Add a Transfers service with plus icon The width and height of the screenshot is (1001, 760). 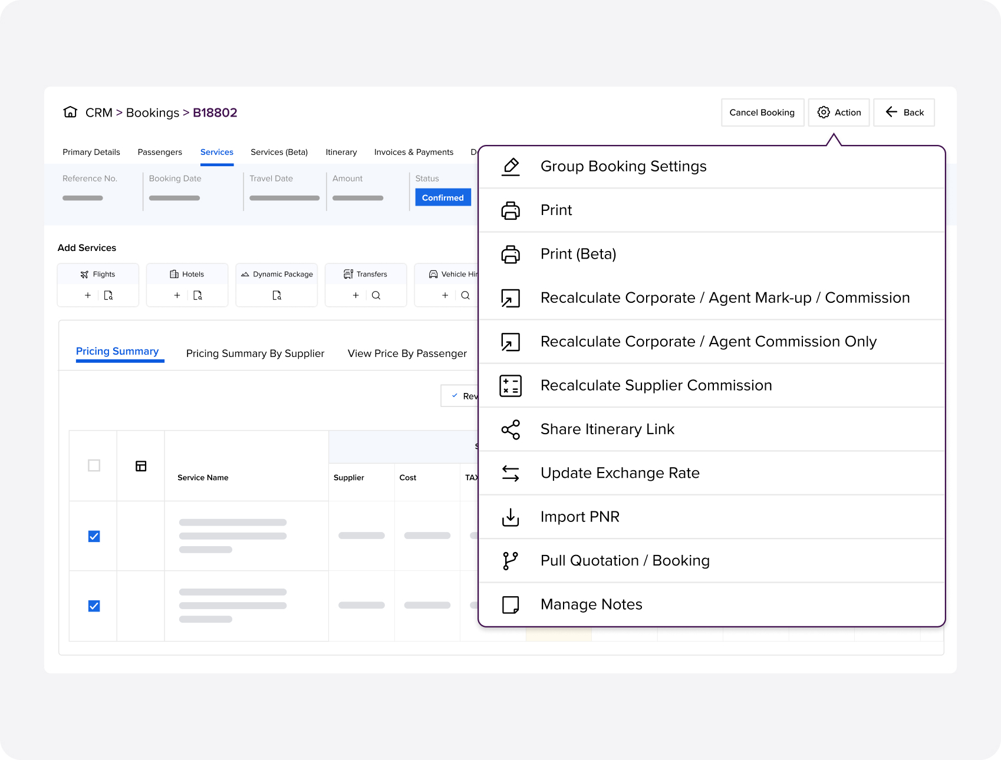click(355, 295)
